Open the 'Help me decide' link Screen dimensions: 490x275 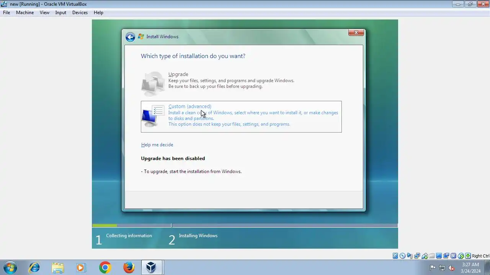coord(157,145)
